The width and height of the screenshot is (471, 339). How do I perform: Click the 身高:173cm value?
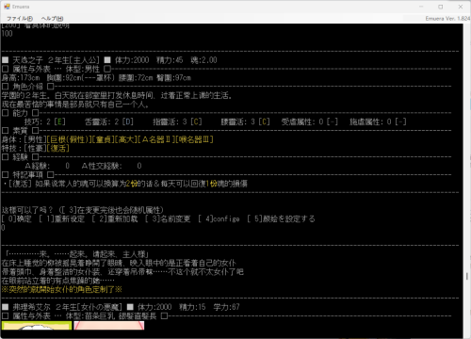coord(21,78)
